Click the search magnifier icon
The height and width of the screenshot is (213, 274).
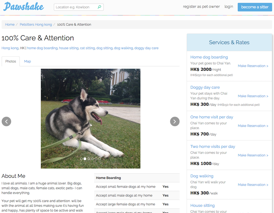click(99, 7)
